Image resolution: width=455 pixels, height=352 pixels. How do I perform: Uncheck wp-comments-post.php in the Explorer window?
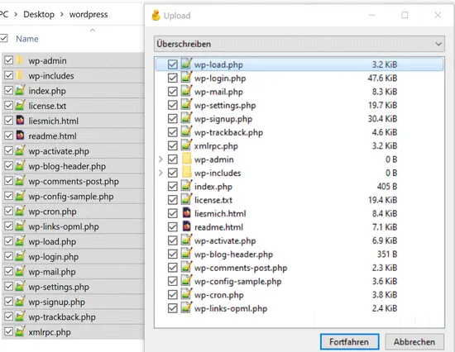click(9, 181)
